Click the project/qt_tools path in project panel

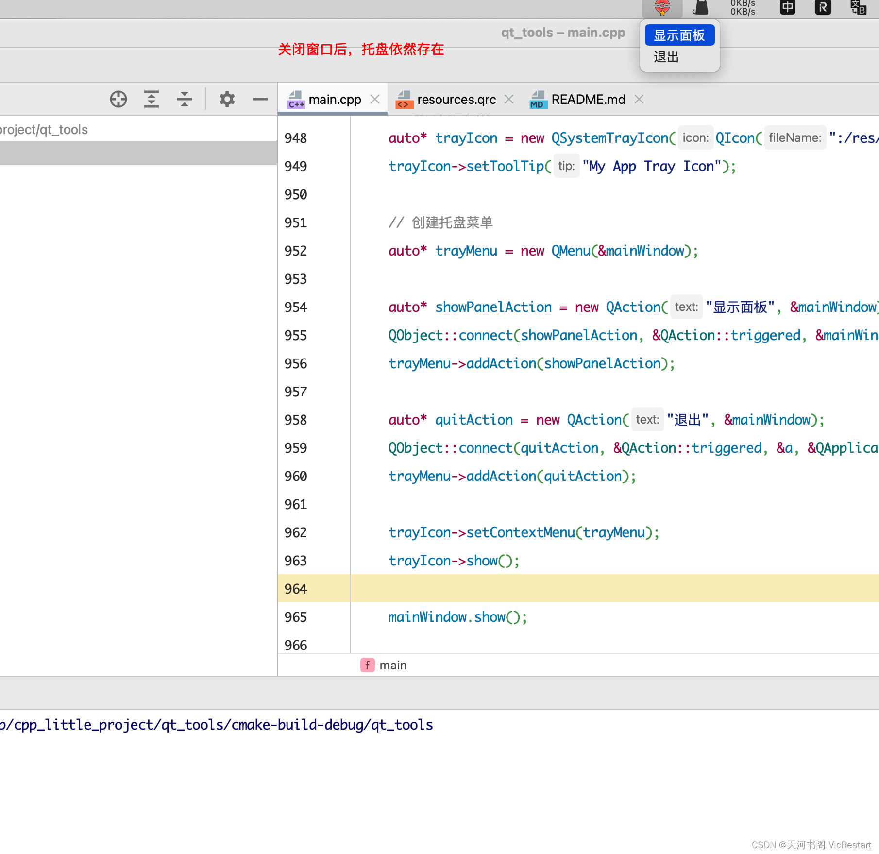[44, 130]
